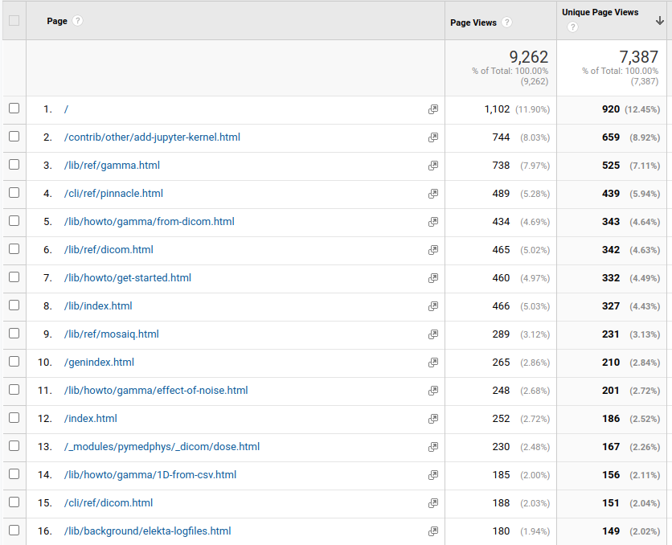Open external link icon for get-started.html row
The image size is (672, 545).
(433, 278)
